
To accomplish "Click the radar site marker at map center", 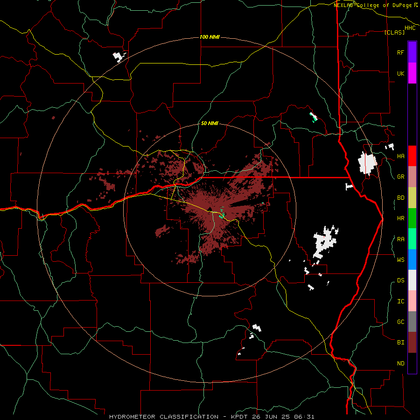I will point(210,209).
